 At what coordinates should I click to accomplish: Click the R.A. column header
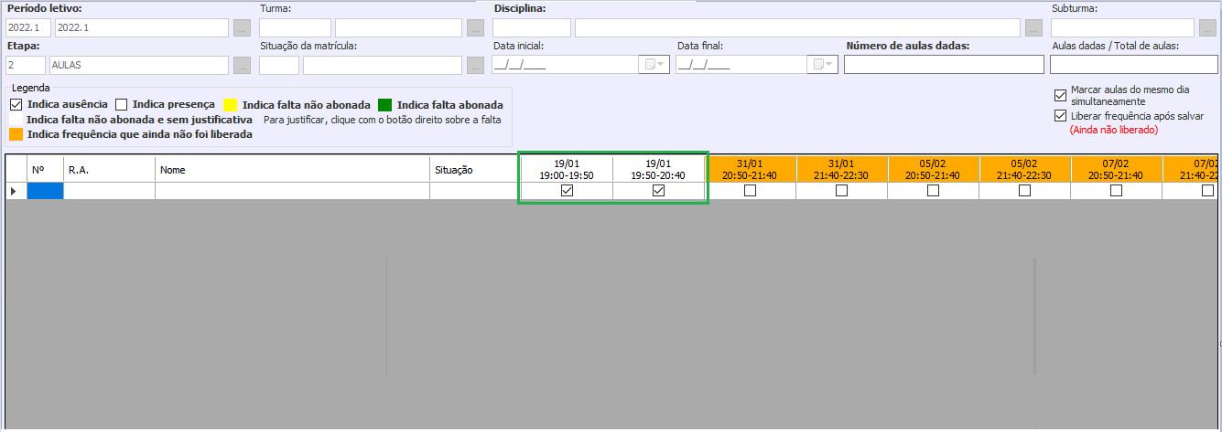click(109, 169)
